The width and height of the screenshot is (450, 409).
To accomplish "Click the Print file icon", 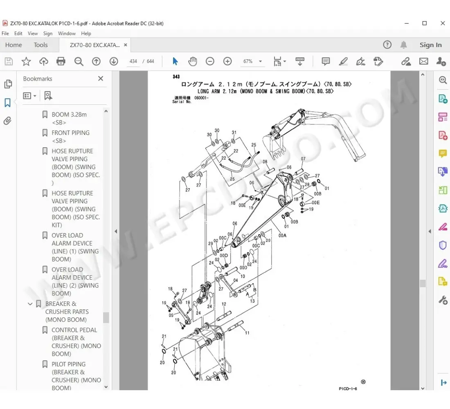I will tap(61, 61).
